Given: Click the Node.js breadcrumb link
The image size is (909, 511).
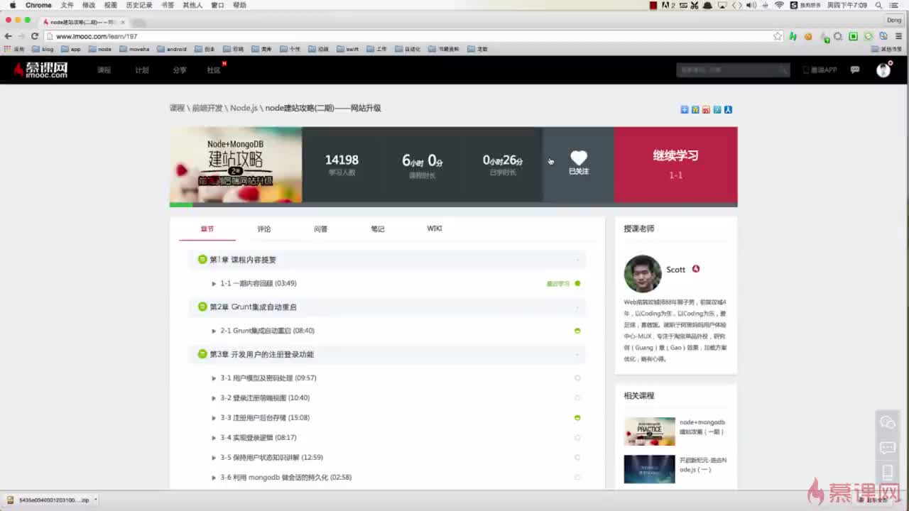Looking at the screenshot, I should point(244,109).
